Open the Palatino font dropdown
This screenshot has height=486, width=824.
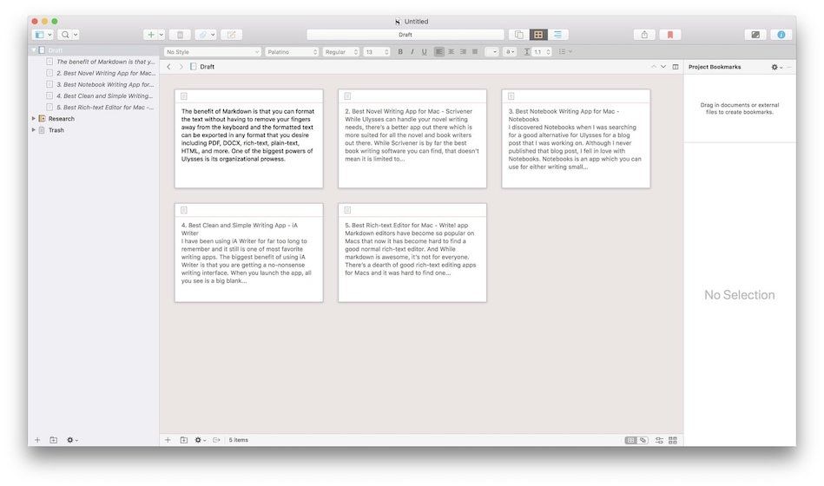[292, 52]
